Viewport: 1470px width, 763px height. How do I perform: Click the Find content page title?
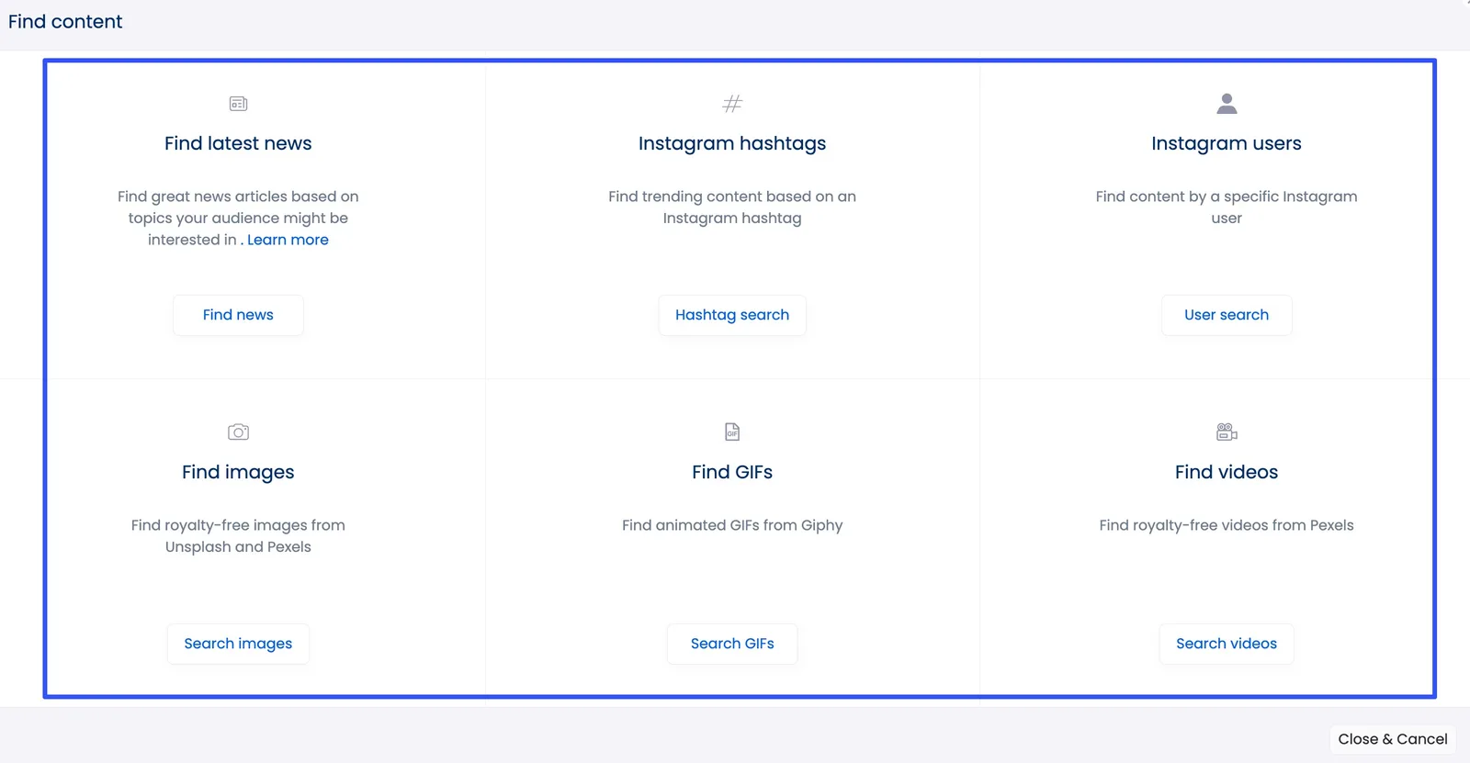pos(64,21)
